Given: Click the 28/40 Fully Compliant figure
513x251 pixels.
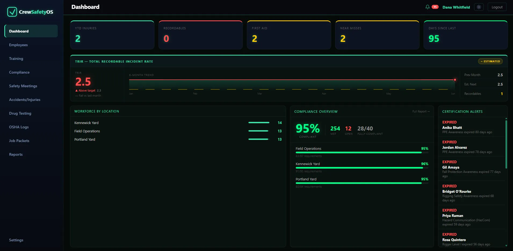Looking at the screenshot, I should 365,129.
